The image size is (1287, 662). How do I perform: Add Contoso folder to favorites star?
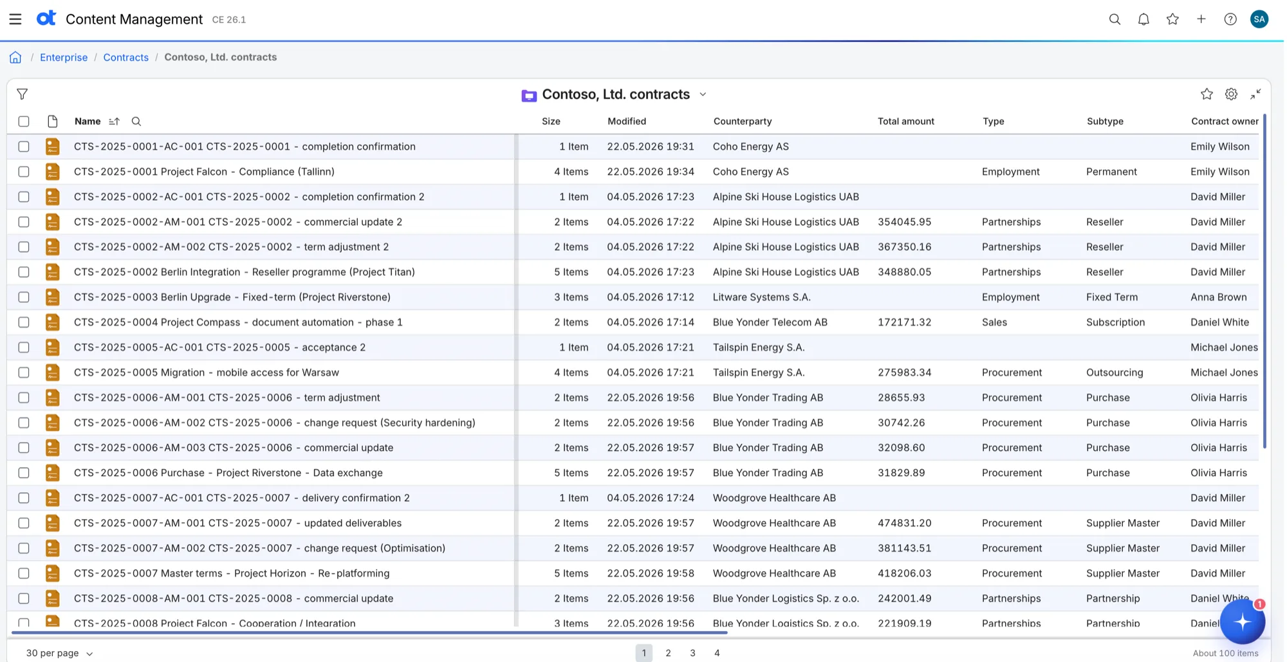pos(1207,94)
